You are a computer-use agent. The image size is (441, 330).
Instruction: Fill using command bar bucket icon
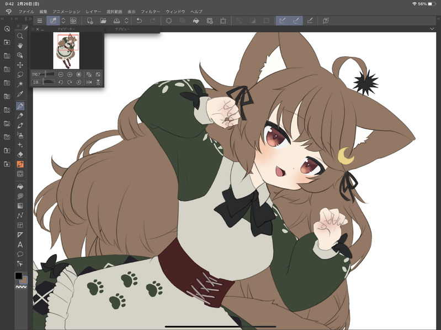(196, 21)
